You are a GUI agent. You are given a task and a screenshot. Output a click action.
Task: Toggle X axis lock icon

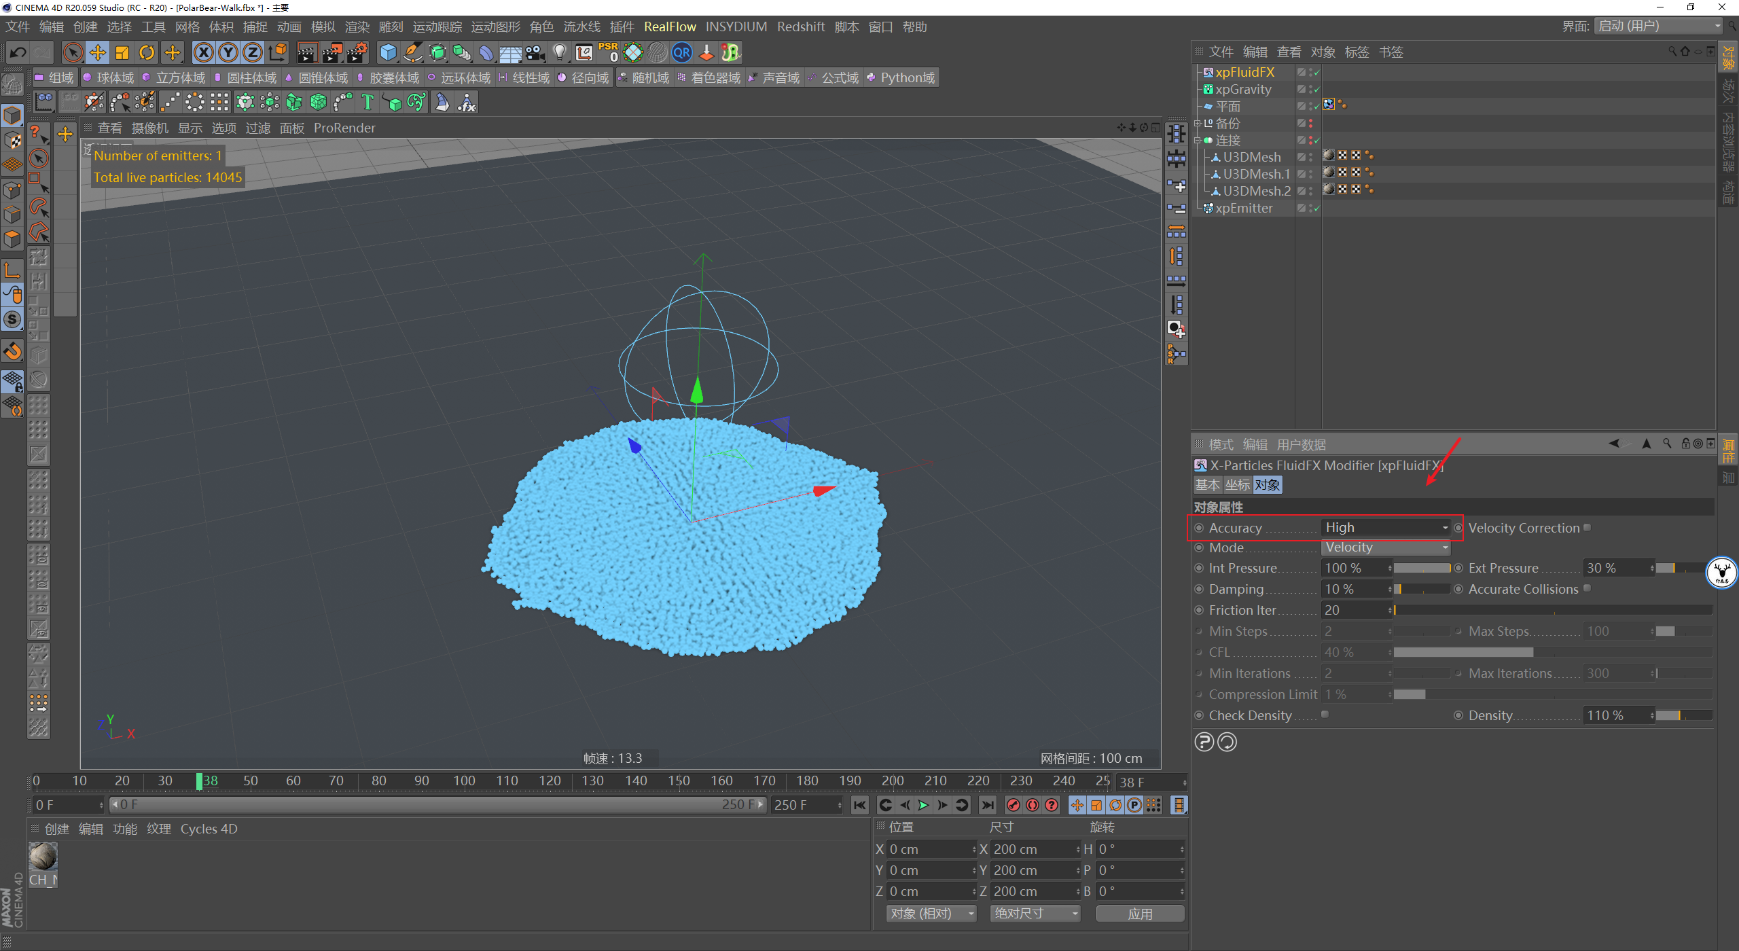[x=203, y=52]
